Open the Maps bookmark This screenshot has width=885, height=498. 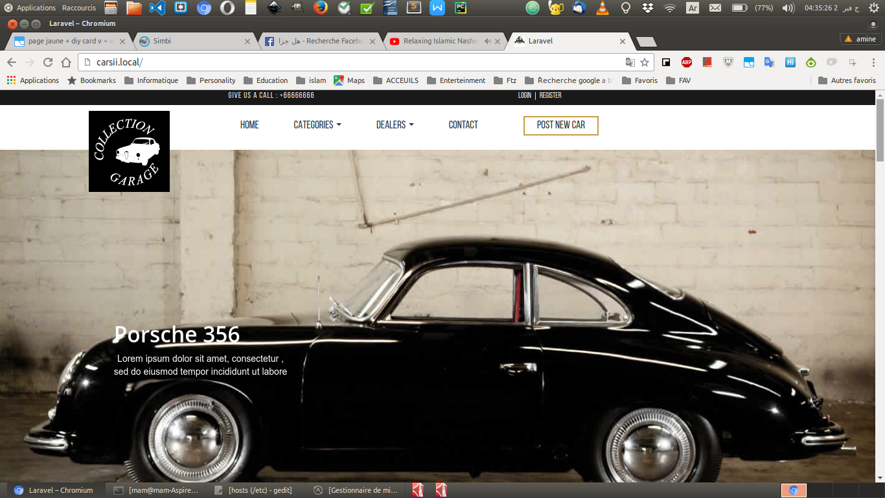pos(349,80)
